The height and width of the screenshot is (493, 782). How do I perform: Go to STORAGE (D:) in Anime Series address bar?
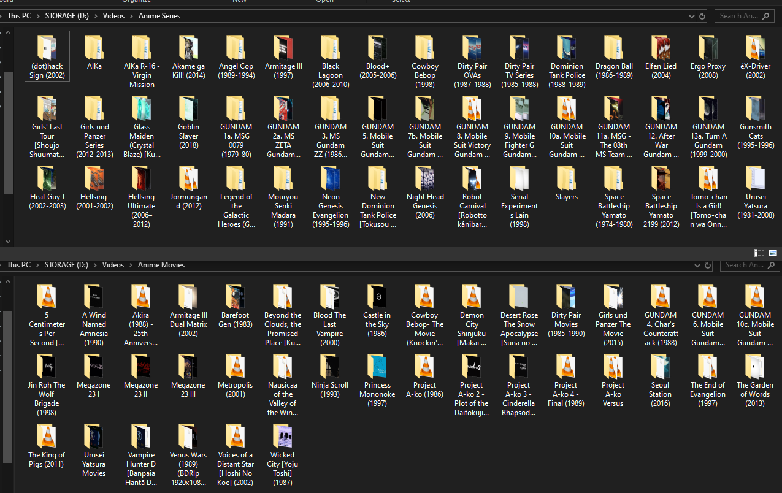point(67,16)
